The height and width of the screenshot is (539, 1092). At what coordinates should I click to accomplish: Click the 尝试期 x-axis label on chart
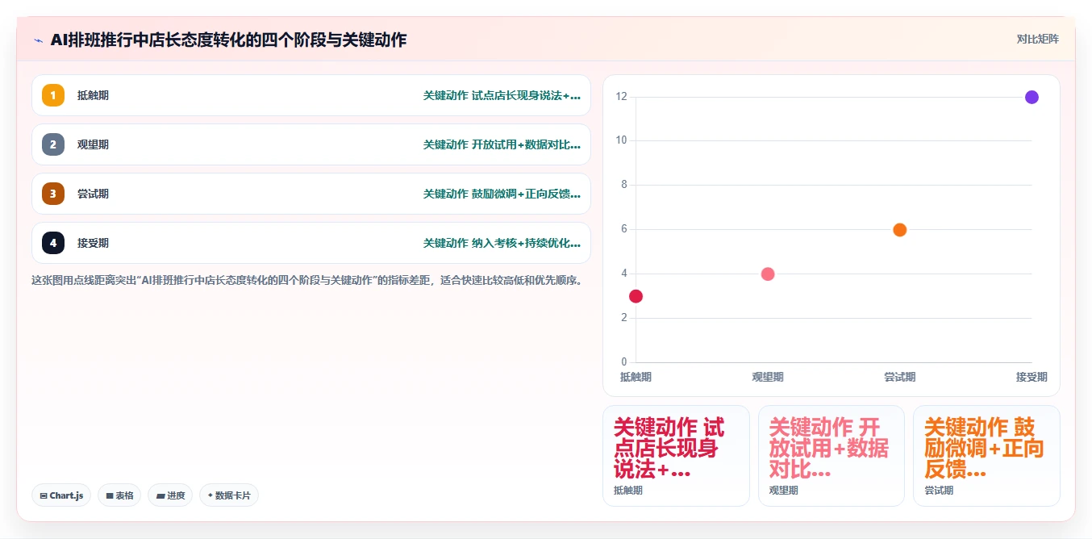click(x=900, y=377)
